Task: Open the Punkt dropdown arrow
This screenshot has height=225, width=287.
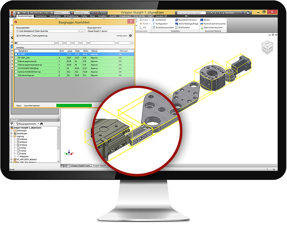Action: coord(150,24)
